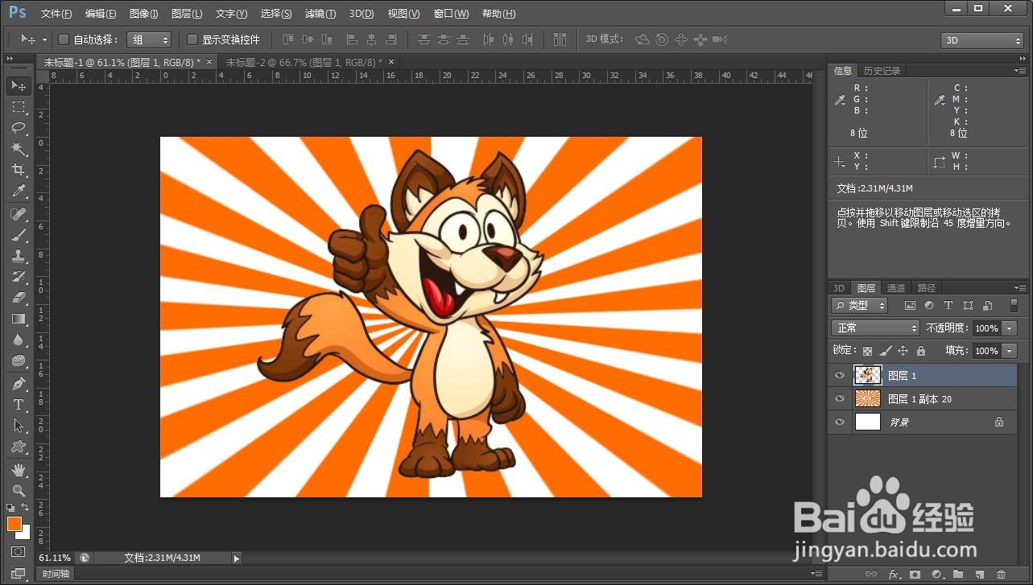The image size is (1033, 585).
Task: Click the 时间轴 timeline panel tab
Action: click(x=56, y=574)
